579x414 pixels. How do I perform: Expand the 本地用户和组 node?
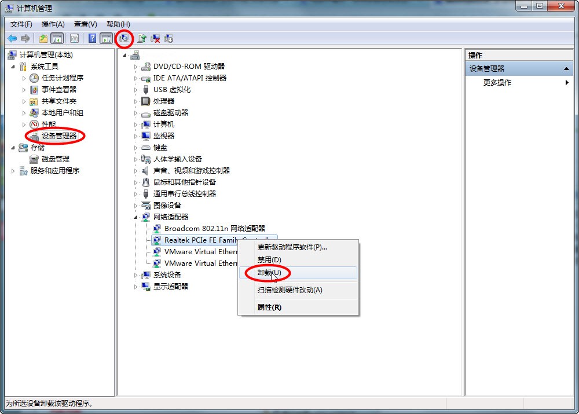(x=24, y=113)
